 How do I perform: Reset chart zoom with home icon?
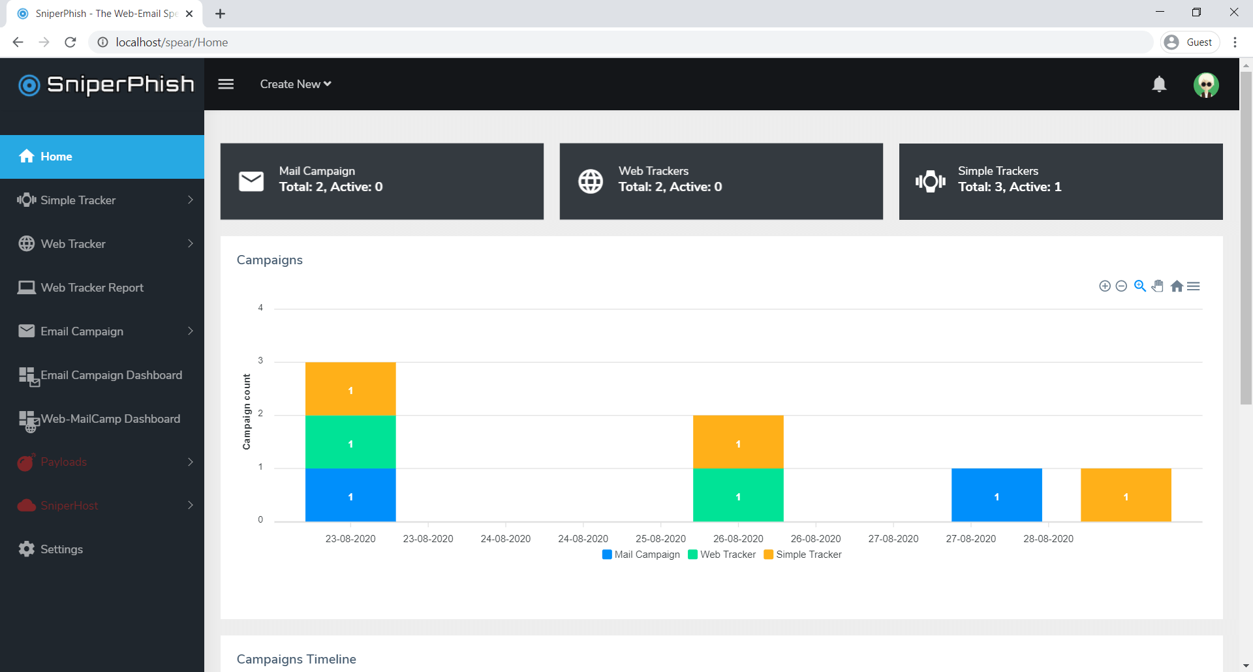click(1177, 286)
